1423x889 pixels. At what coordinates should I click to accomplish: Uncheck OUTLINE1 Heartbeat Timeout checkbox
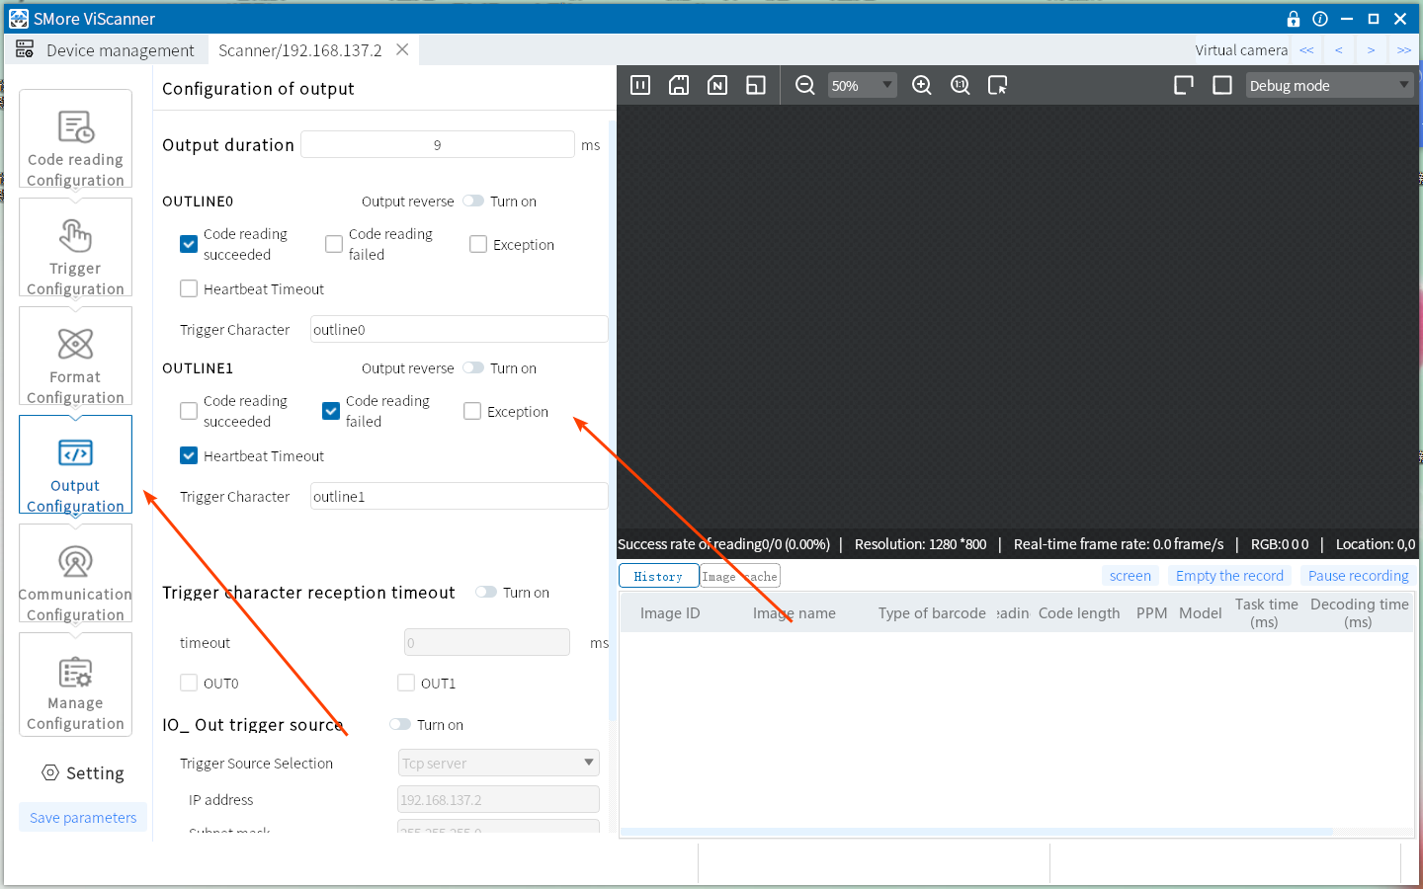pyautogui.click(x=189, y=455)
